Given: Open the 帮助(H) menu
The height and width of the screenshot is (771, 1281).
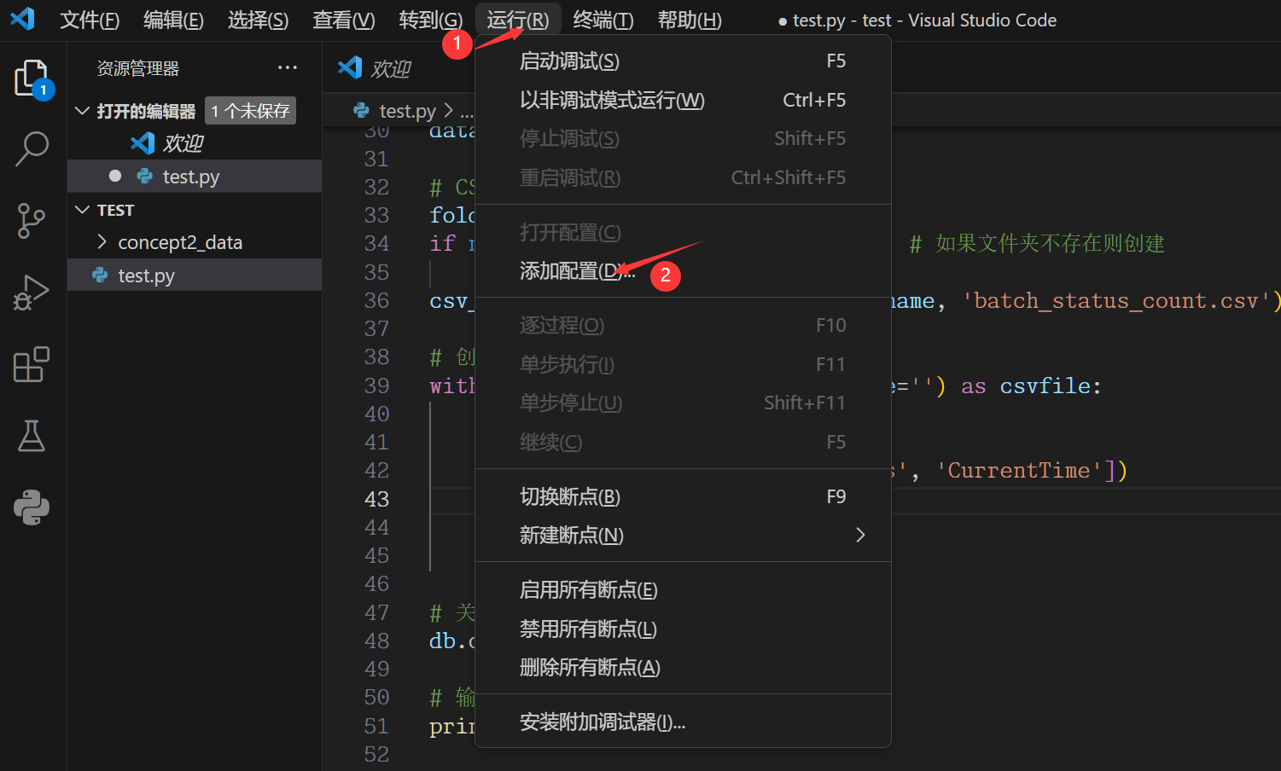Looking at the screenshot, I should (689, 19).
